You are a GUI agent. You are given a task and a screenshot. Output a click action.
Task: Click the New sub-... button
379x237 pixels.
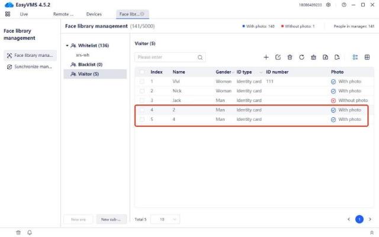click(111, 219)
